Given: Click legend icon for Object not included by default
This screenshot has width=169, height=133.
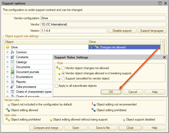Looking at the screenshot, I should [9, 105].
